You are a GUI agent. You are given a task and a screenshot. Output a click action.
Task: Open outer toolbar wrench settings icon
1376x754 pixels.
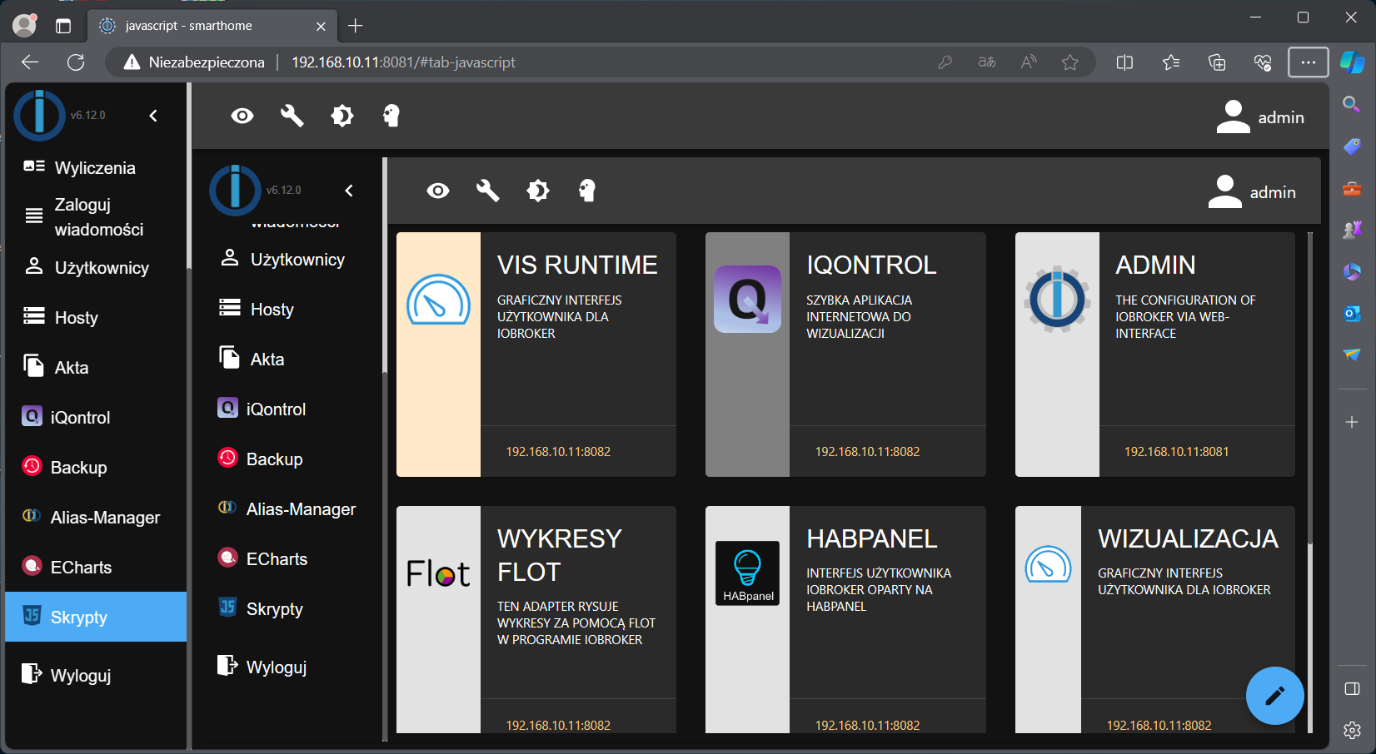coord(292,116)
